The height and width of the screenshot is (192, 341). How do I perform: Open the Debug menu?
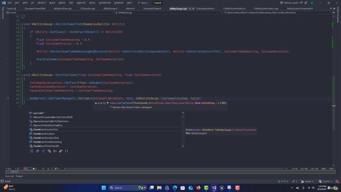62,3
